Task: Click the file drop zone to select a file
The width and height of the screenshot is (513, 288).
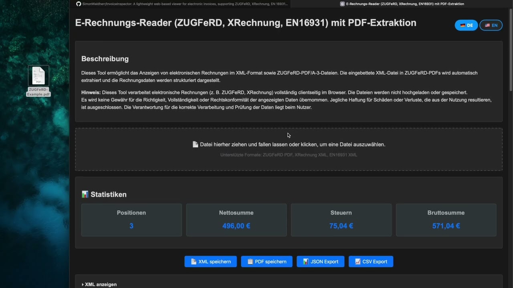Action: 289,149
